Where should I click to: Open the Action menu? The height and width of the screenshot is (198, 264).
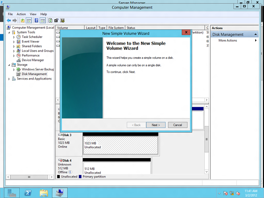coord(21,14)
